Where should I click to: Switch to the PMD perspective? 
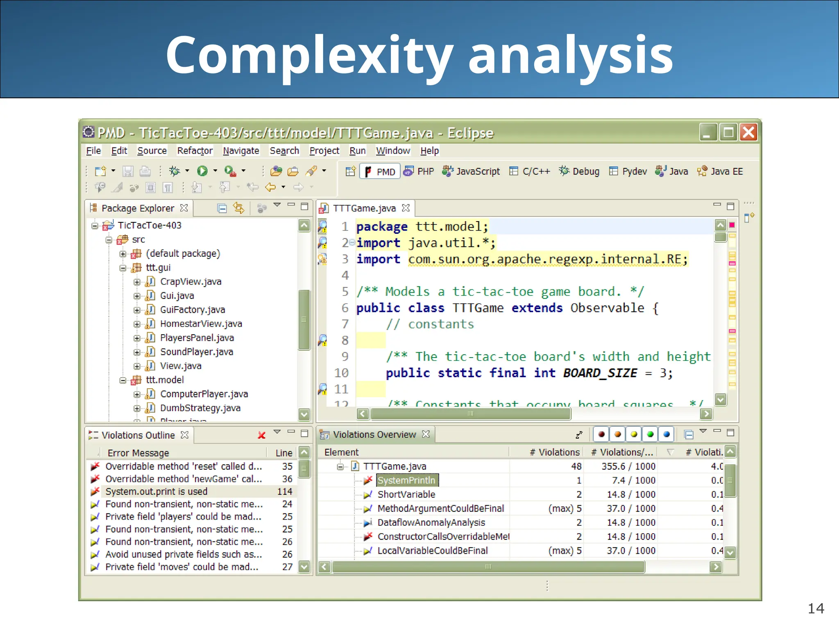(x=380, y=171)
